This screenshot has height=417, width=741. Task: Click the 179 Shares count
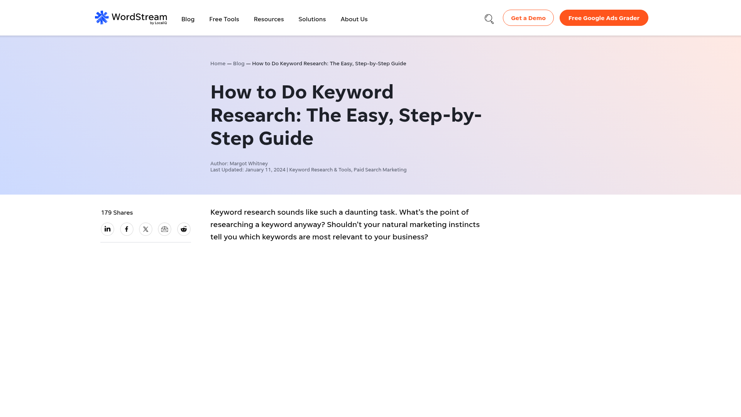117,213
